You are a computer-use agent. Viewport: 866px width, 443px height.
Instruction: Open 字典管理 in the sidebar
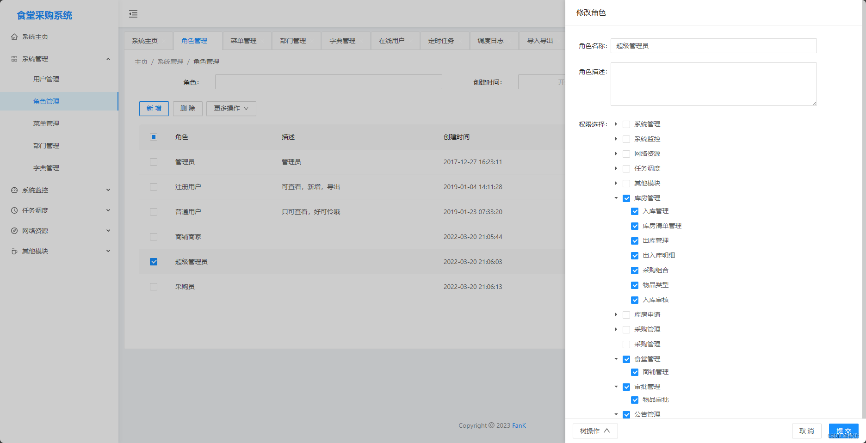click(x=59, y=168)
